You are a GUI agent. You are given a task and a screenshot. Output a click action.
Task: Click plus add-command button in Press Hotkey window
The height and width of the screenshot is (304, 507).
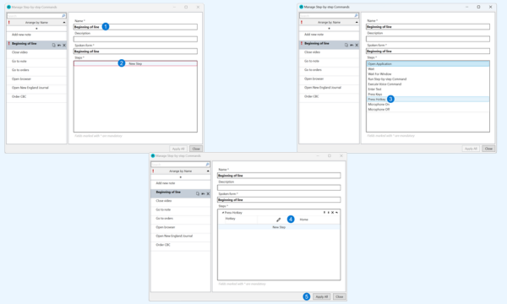(181, 177)
